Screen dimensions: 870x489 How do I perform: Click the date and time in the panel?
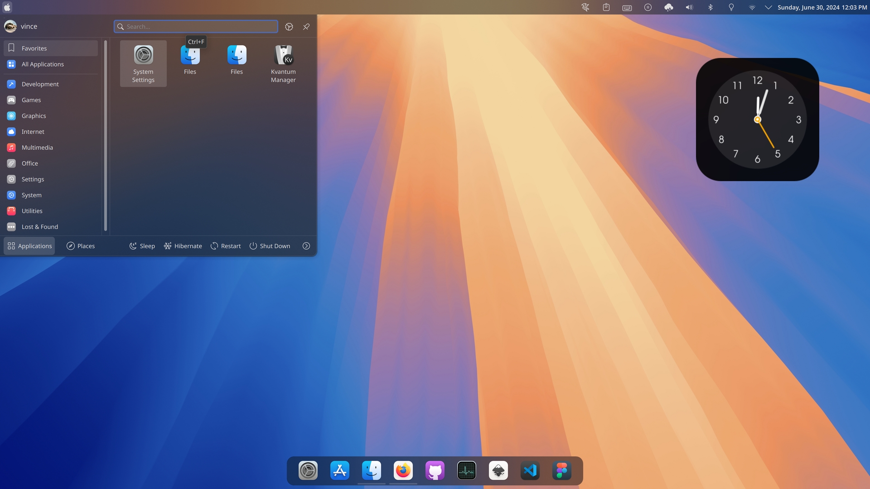(x=822, y=7)
